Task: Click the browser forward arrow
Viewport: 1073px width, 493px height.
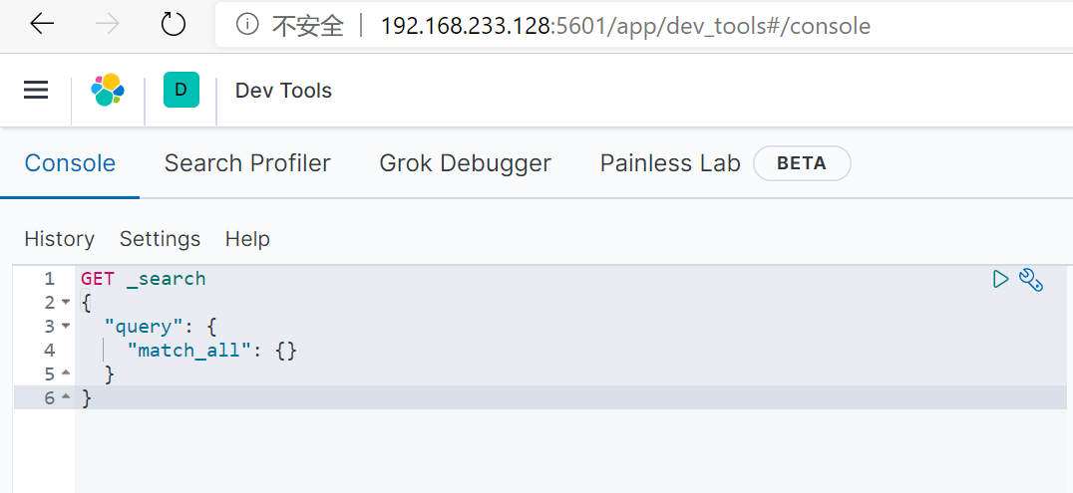Action: (x=108, y=25)
